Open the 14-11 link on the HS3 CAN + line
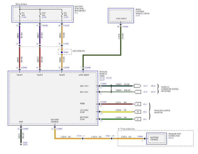Viewport: 198px width, 154px height. click(x=145, y=86)
